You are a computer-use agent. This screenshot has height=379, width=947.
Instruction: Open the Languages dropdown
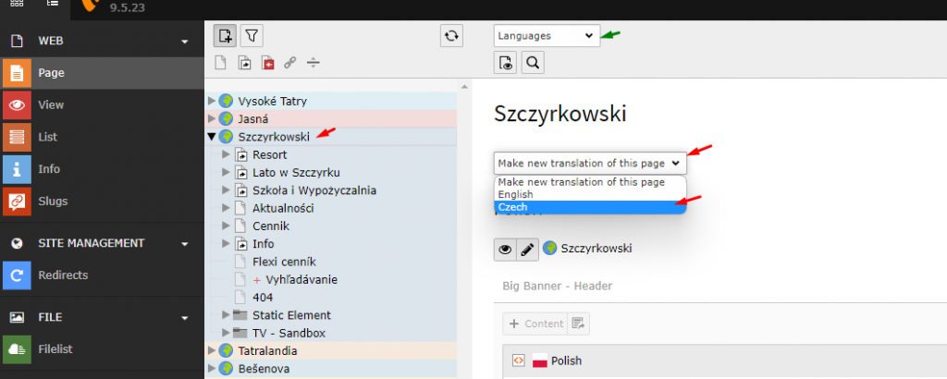point(546,36)
